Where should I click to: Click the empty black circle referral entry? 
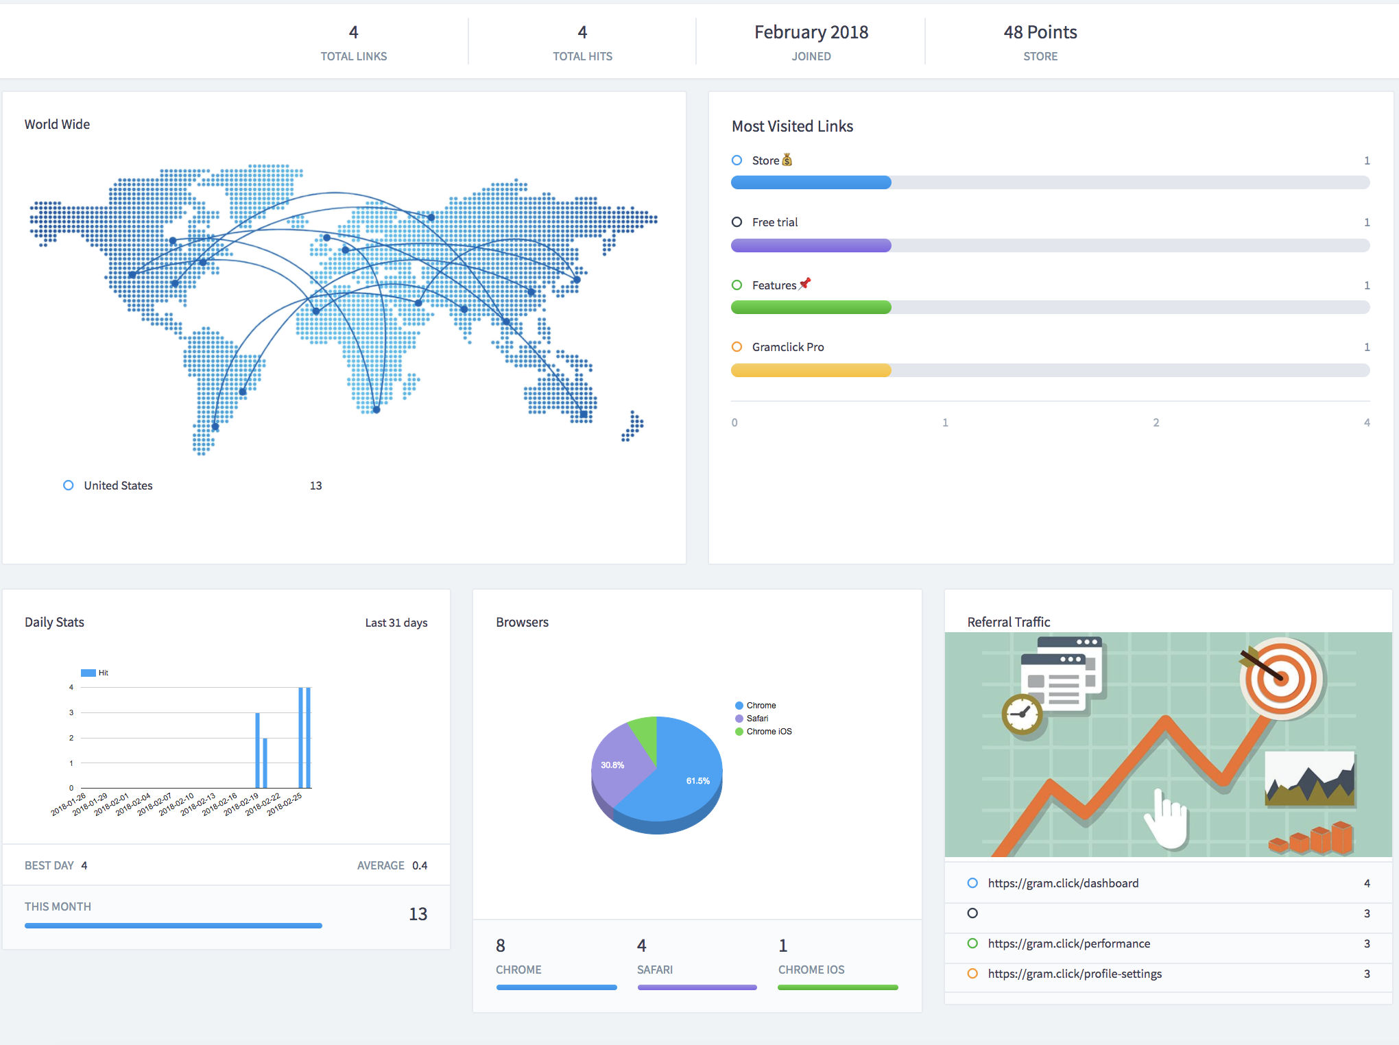coord(972,913)
